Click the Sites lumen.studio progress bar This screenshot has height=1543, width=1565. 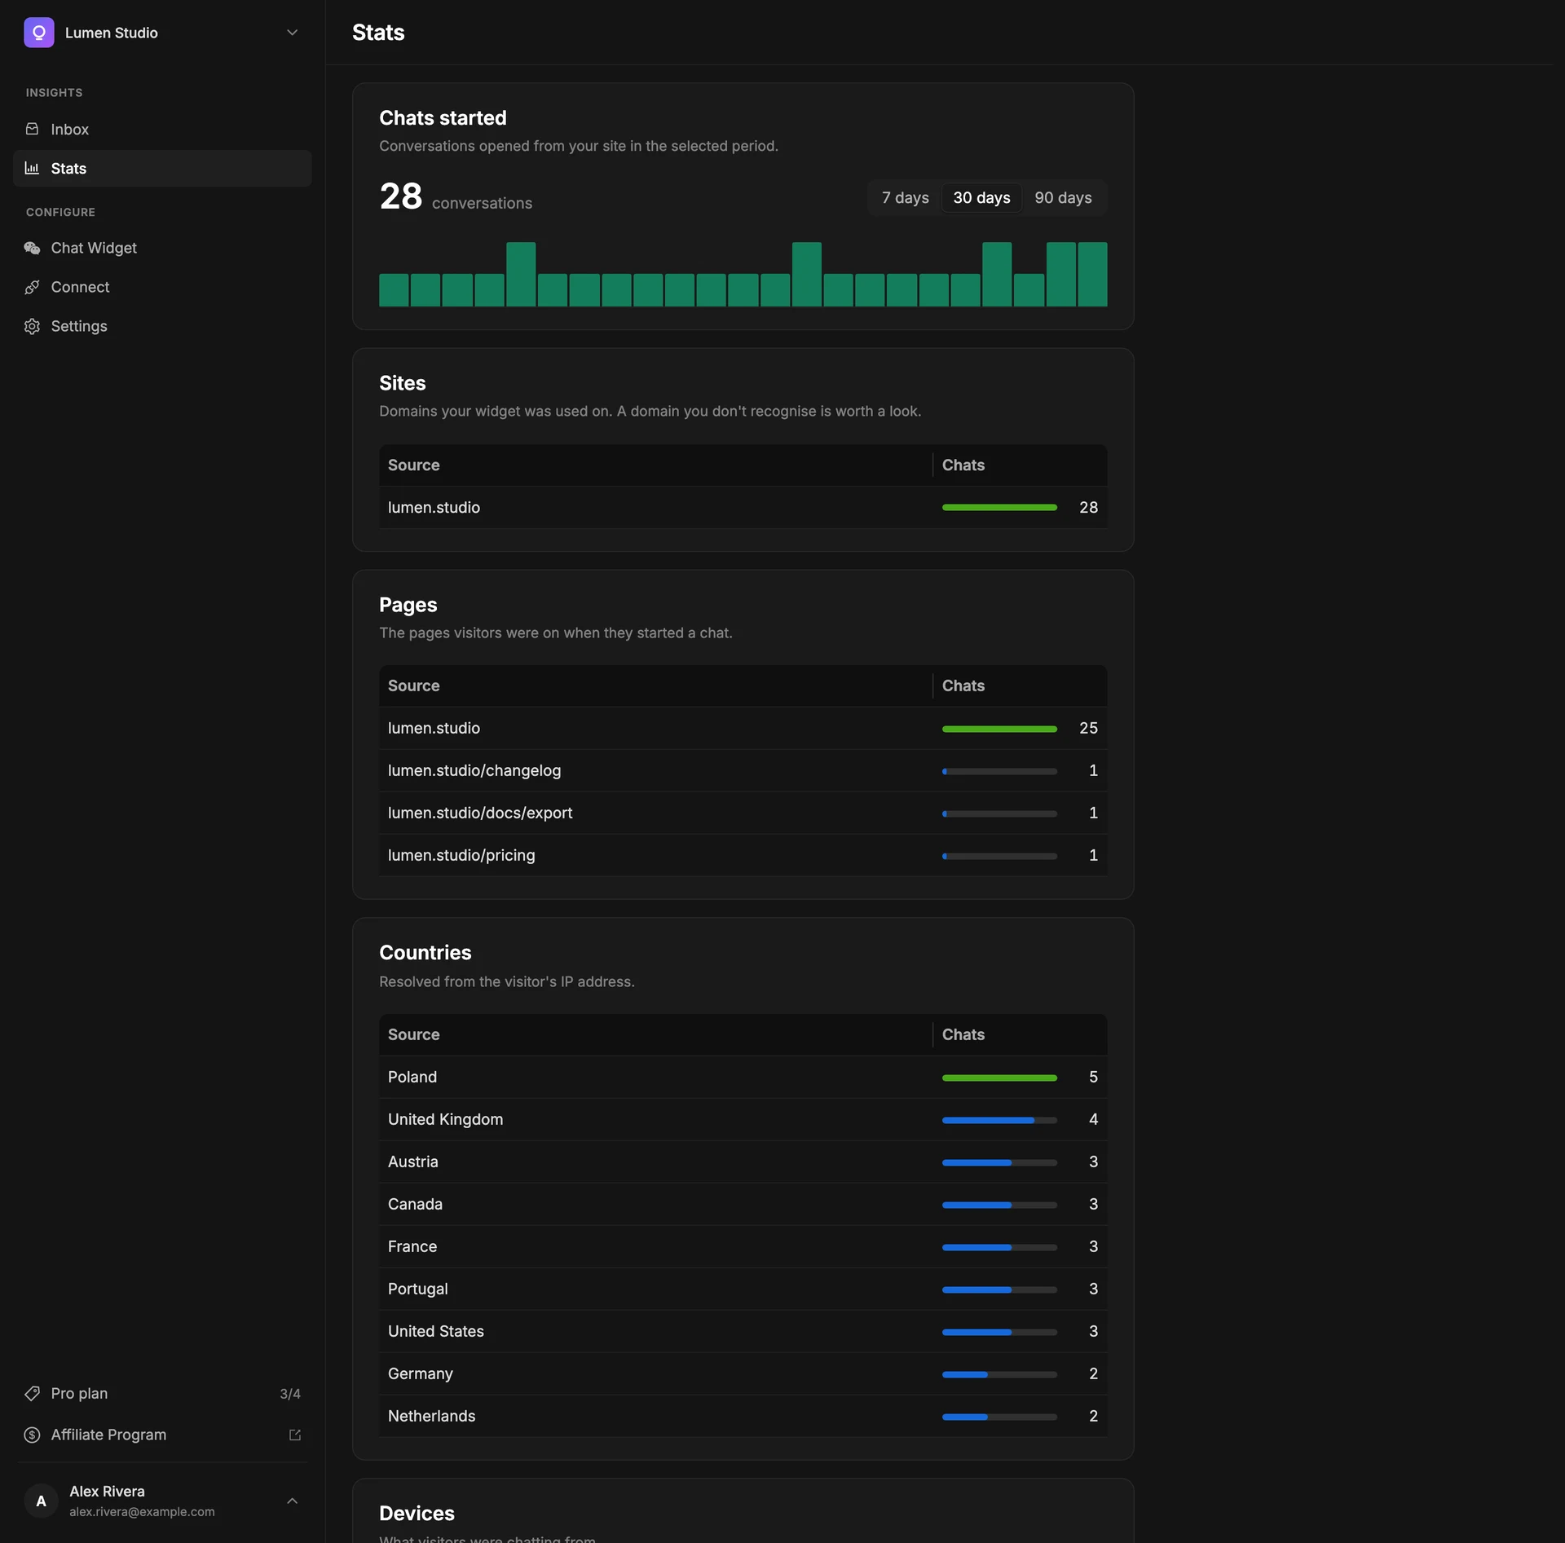(999, 508)
